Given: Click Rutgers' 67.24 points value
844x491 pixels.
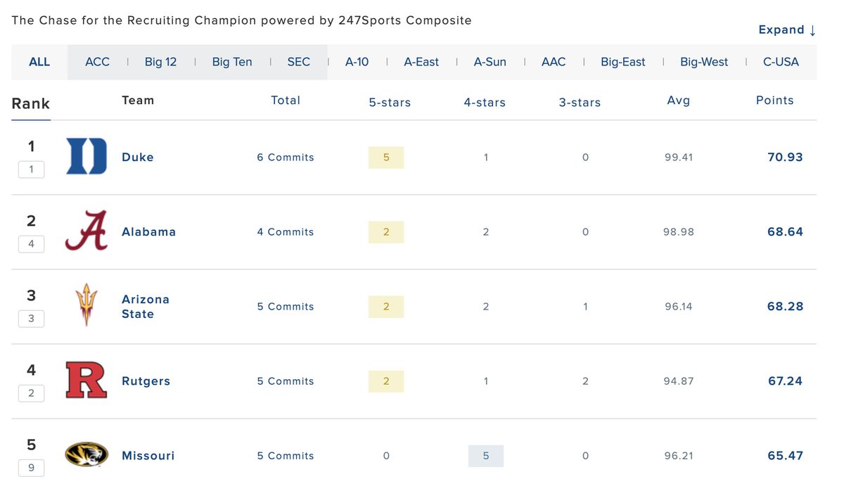Looking at the screenshot, I should tap(785, 381).
